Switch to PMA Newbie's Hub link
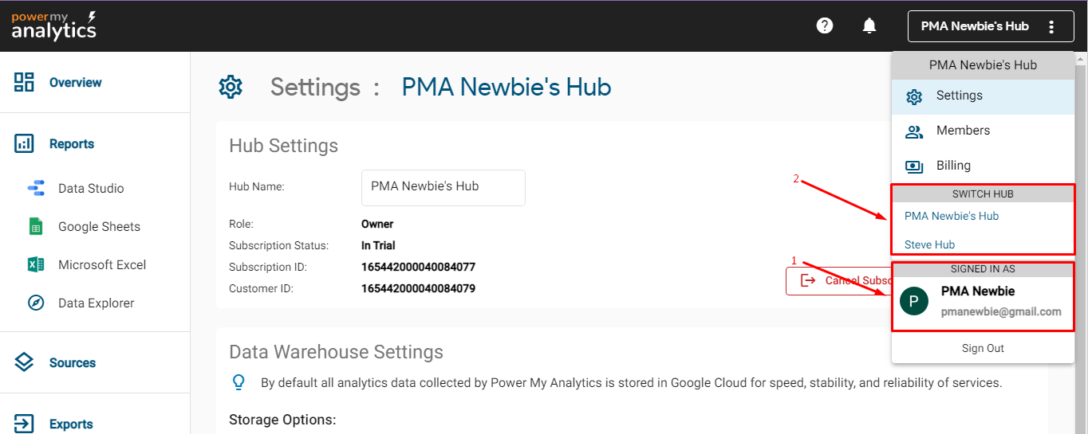 point(952,216)
